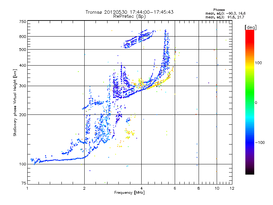Click the y-axis tick label '500'
Viewport: 273px width, 205px height.
click(x=23, y=50)
